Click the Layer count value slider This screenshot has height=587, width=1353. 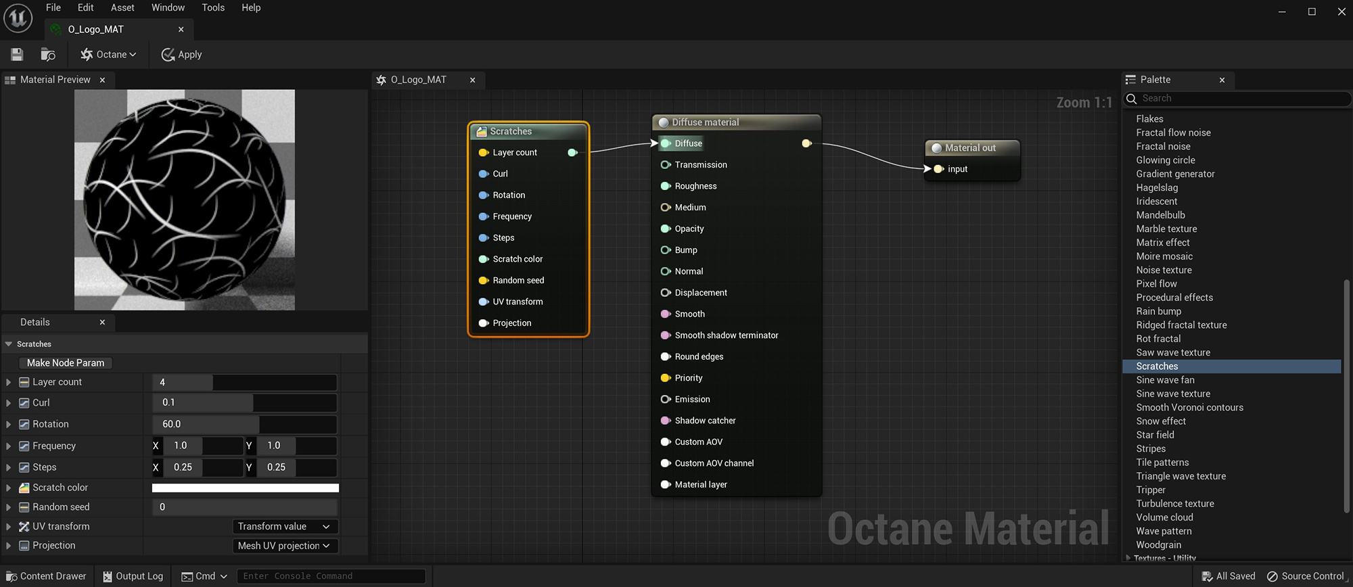[x=244, y=382]
